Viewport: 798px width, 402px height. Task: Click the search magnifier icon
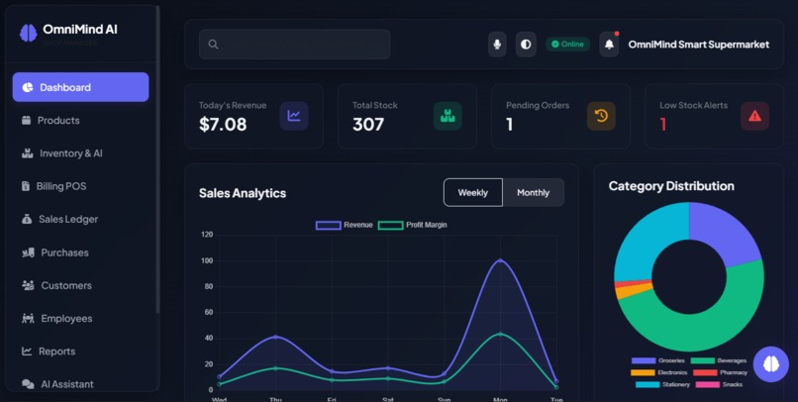click(x=213, y=45)
